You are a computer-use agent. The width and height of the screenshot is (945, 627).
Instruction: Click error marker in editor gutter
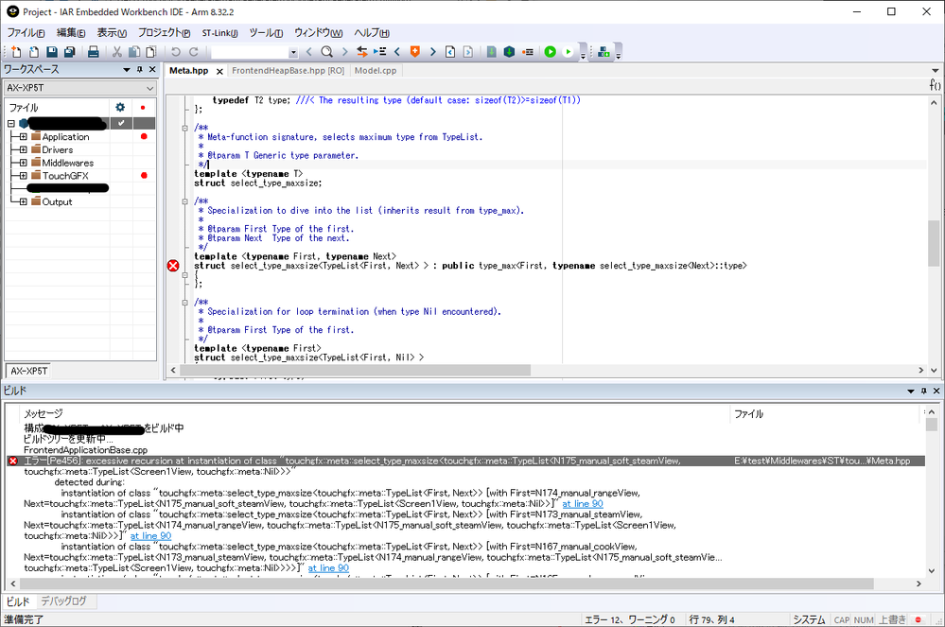point(173,266)
